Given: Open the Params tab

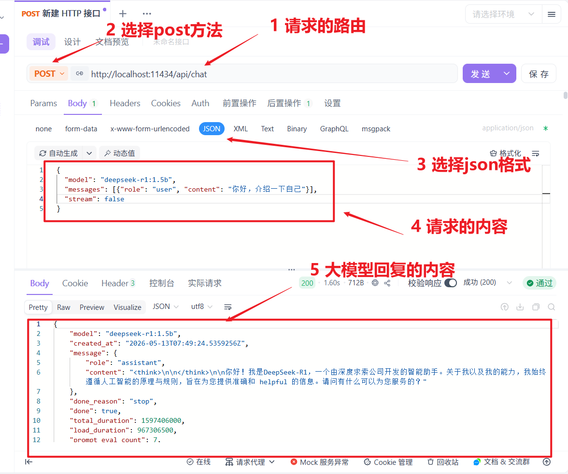Looking at the screenshot, I should 43,103.
